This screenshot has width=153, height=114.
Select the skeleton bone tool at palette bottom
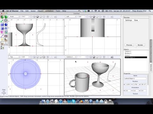click(x=2, y=47)
